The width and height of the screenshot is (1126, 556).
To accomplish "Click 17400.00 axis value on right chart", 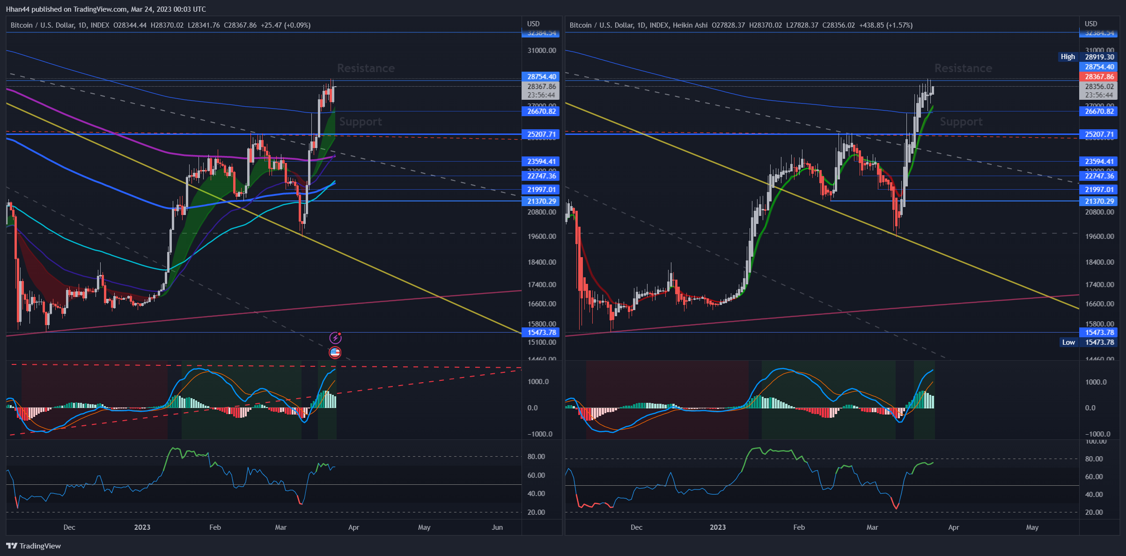I will (x=1099, y=285).
